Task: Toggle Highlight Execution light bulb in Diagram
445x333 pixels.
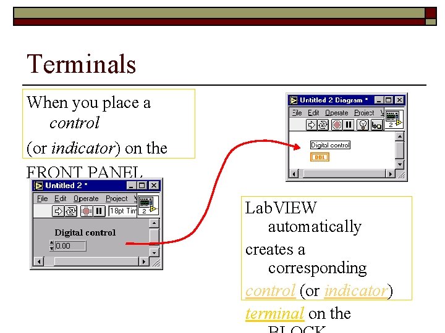Action: point(363,125)
